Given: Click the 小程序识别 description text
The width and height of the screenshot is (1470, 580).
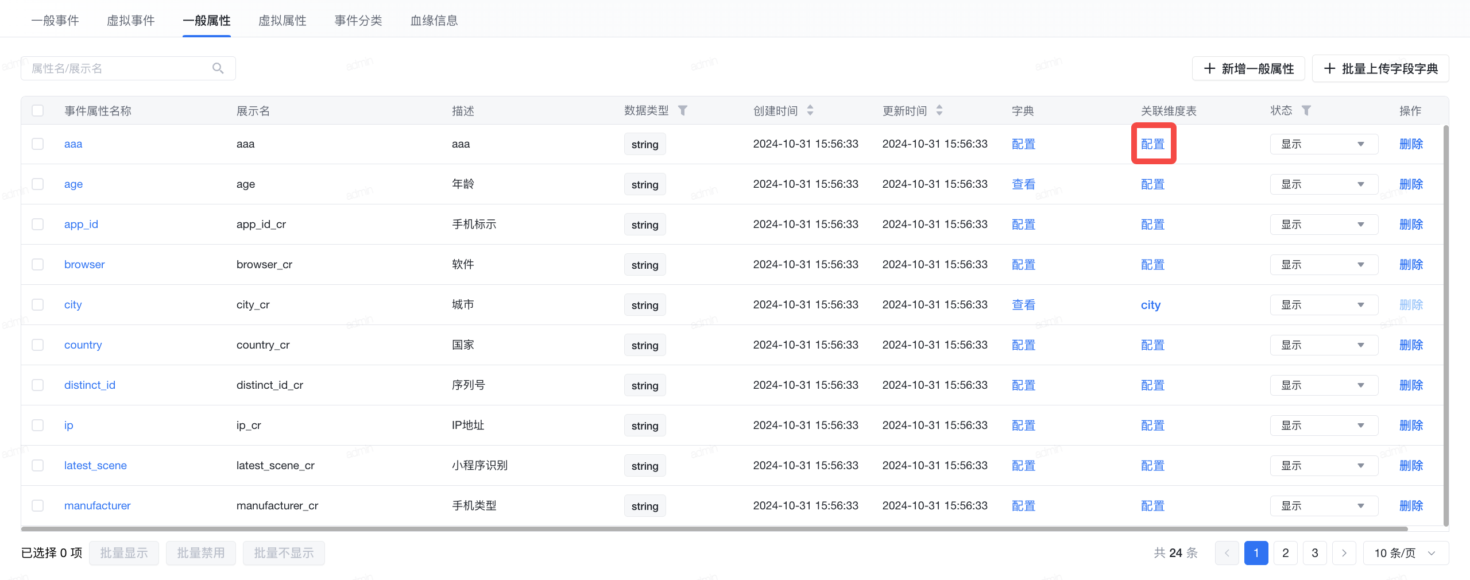Looking at the screenshot, I should coord(480,466).
